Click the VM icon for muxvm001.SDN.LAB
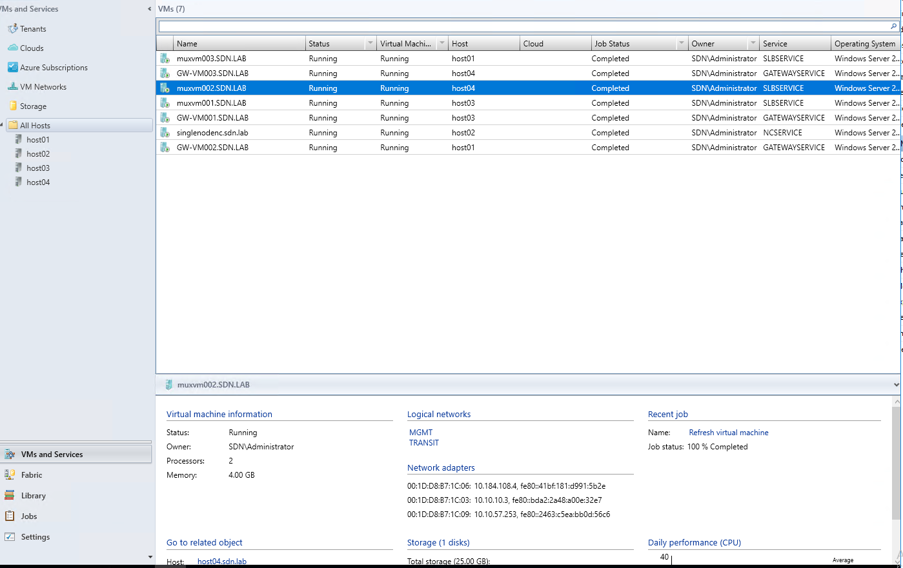The width and height of the screenshot is (903, 568). [x=165, y=103]
